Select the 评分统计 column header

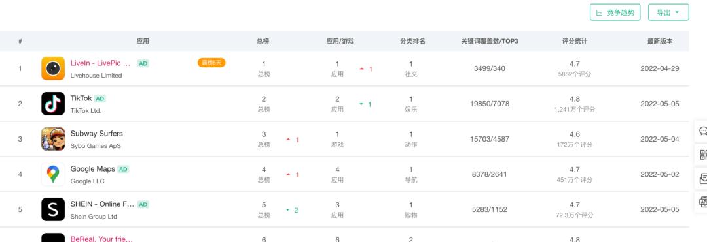575,41
